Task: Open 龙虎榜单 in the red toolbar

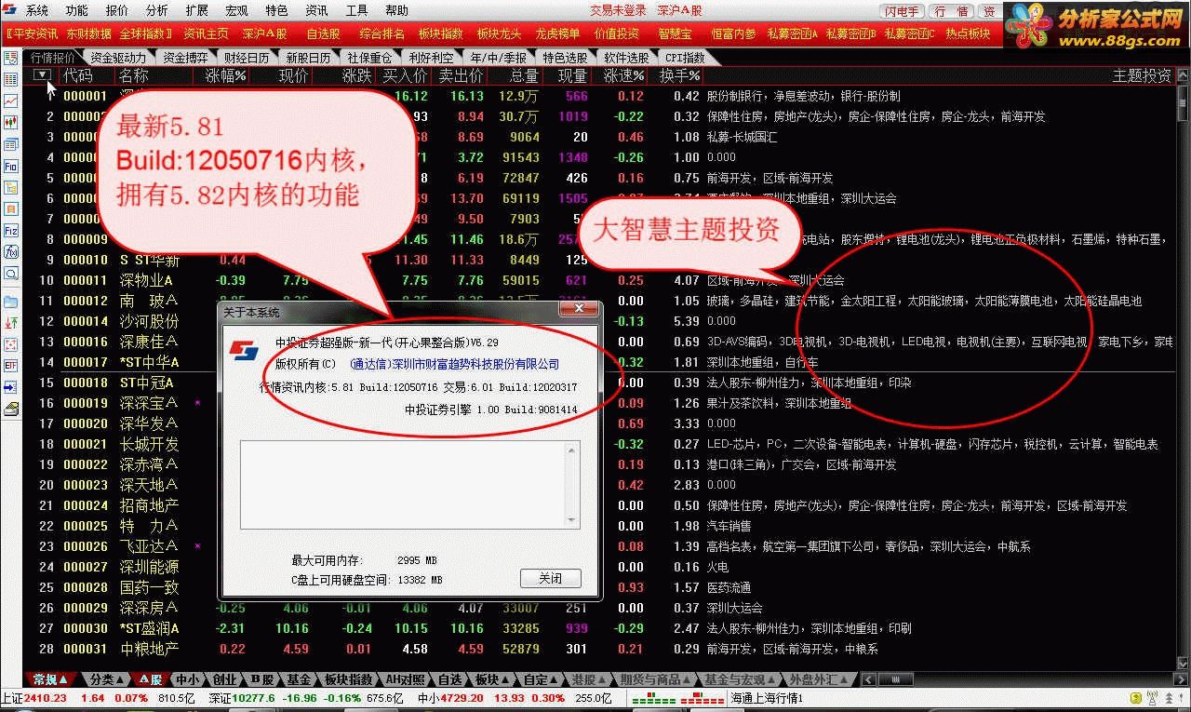Action: pos(557,34)
